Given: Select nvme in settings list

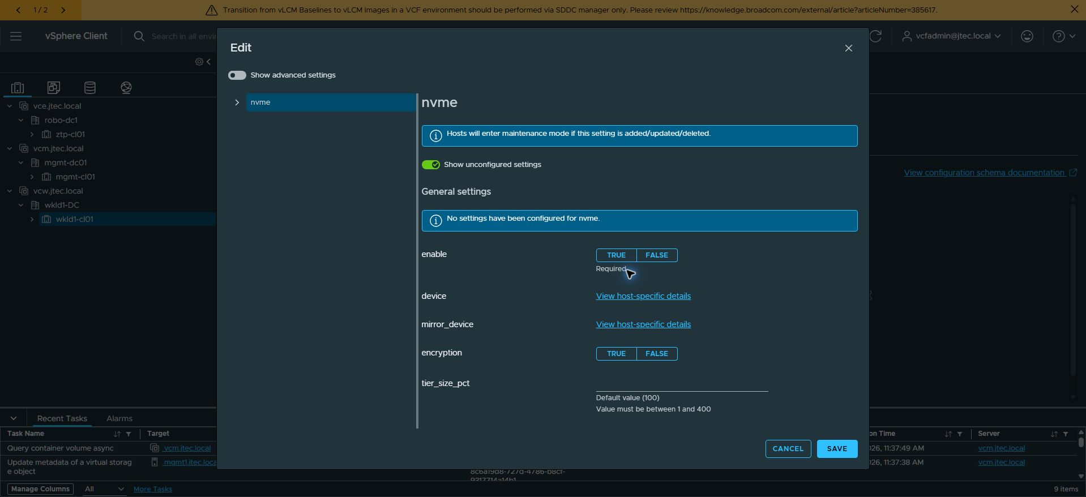Looking at the screenshot, I should pyautogui.click(x=330, y=102).
